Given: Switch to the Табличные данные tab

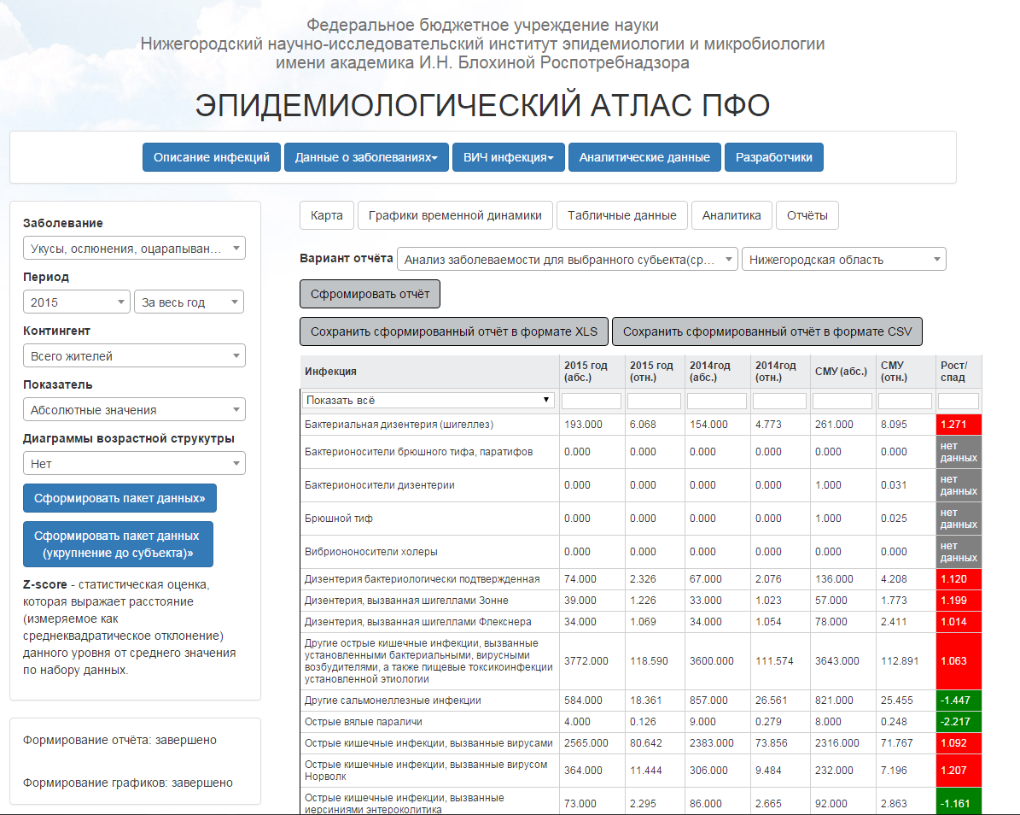Looking at the screenshot, I should pyautogui.click(x=621, y=215).
